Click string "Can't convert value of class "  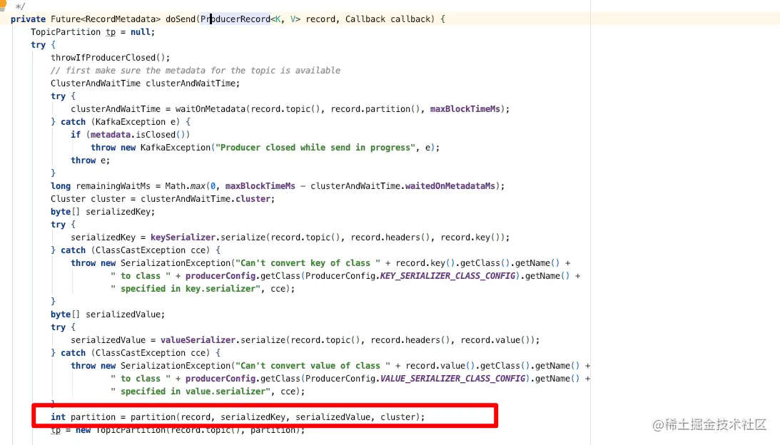click(x=313, y=366)
